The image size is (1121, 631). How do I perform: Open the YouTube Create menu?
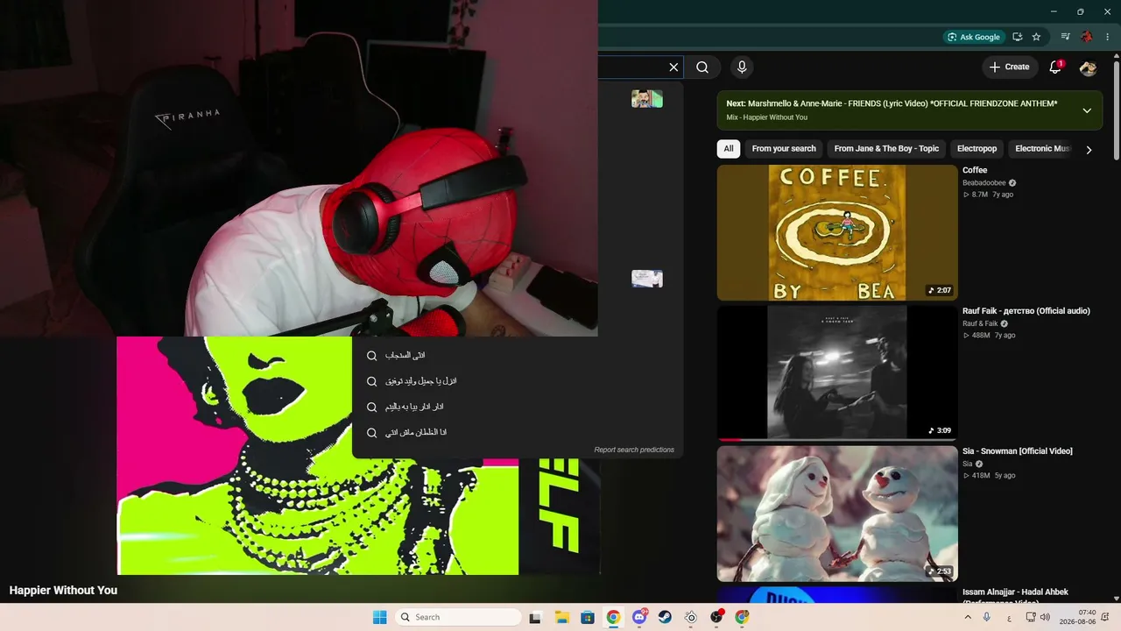coord(1010,67)
